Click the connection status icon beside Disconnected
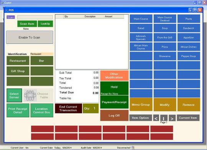 tap(133, 148)
